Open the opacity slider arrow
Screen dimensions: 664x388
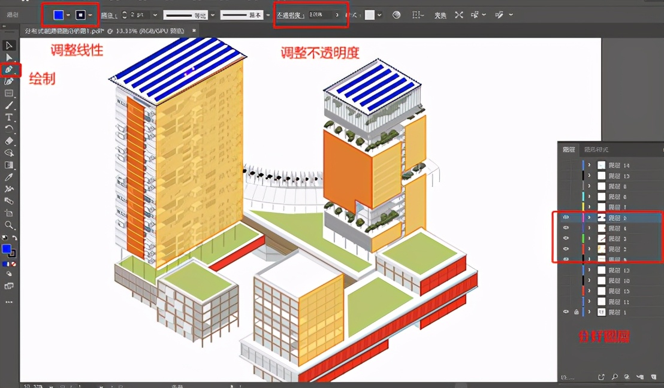click(337, 15)
